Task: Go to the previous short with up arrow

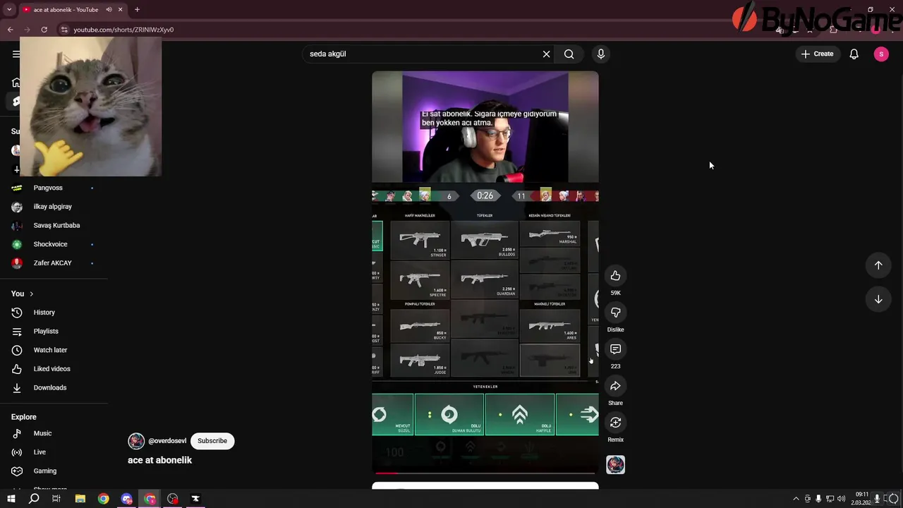Action: [x=878, y=265]
